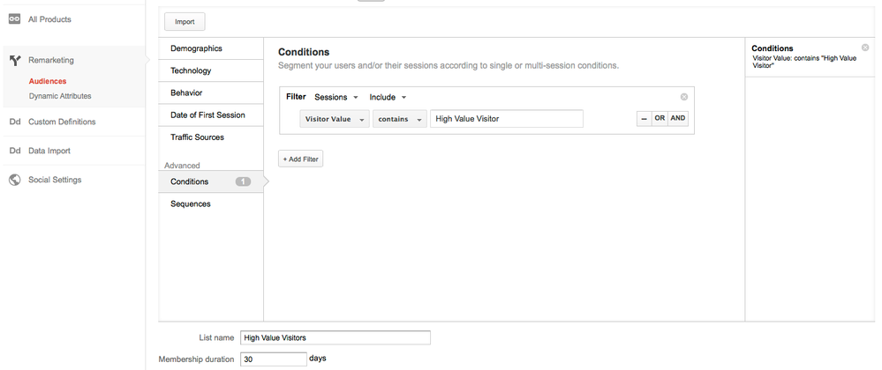This screenshot has width=882, height=370.
Task: Click the List name input field
Action: click(x=335, y=337)
